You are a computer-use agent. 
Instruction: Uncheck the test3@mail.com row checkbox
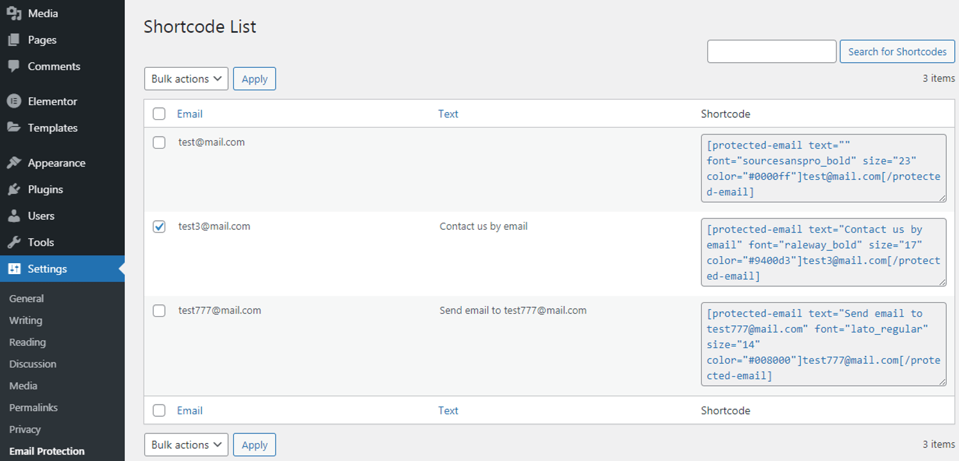159,226
